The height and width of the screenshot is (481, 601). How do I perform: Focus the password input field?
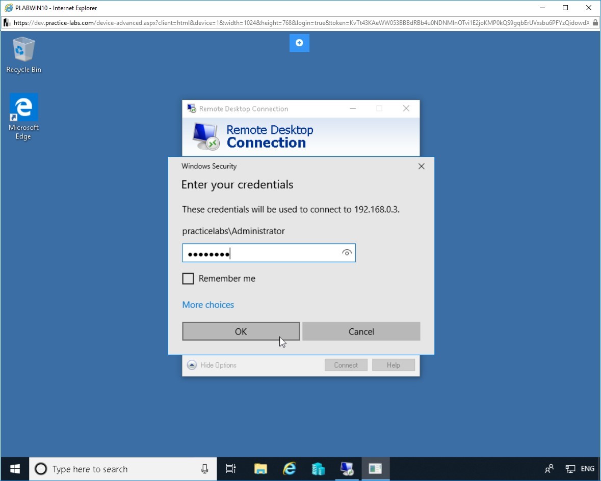point(269,253)
